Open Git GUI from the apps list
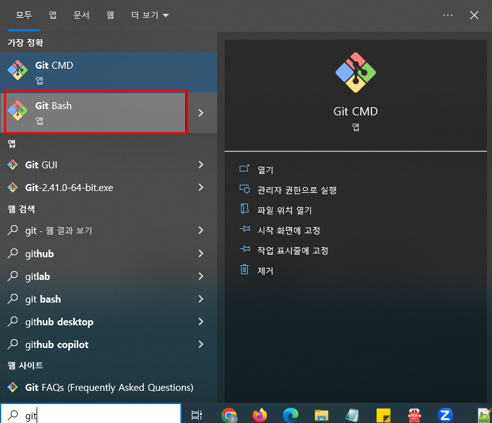This screenshot has height=423, width=492. click(x=96, y=165)
